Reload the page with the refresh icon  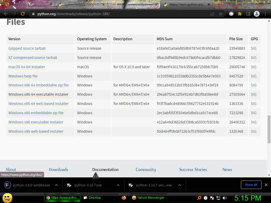[x=23, y=14]
